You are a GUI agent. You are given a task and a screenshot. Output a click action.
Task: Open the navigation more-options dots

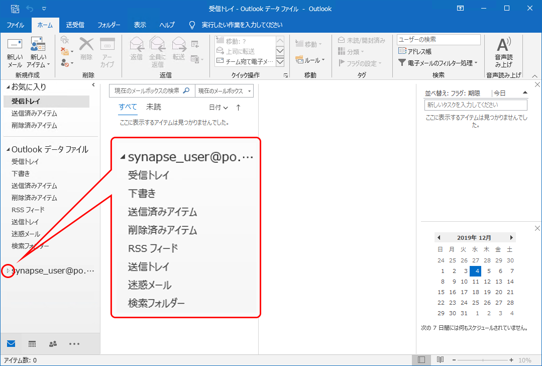[74, 344]
